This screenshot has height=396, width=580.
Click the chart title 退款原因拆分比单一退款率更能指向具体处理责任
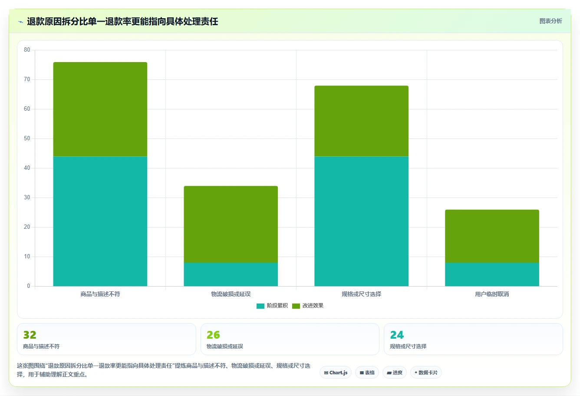122,22
